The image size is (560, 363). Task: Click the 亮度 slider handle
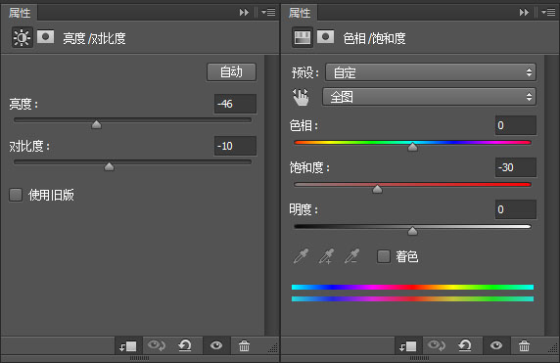(96, 124)
